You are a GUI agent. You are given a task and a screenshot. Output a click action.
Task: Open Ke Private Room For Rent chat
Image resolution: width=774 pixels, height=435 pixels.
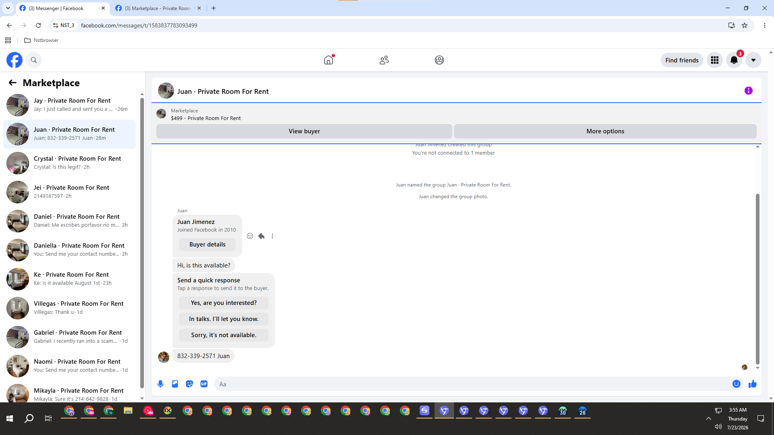coord(70,279)
